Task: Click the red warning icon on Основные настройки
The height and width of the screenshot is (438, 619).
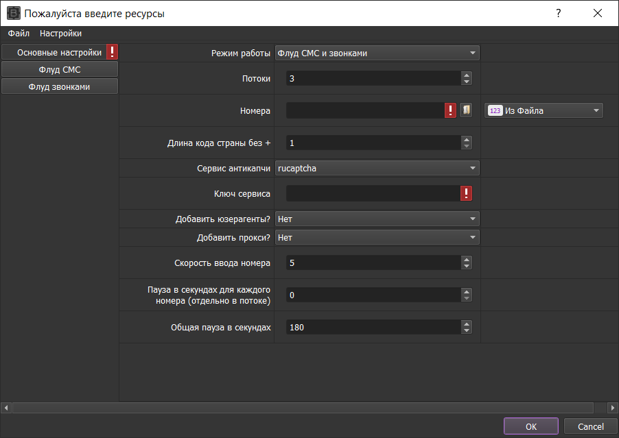Action: 113,52
